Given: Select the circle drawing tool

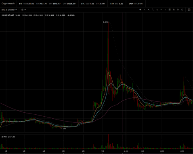Looking at the screenshot, I should [182, 10].
